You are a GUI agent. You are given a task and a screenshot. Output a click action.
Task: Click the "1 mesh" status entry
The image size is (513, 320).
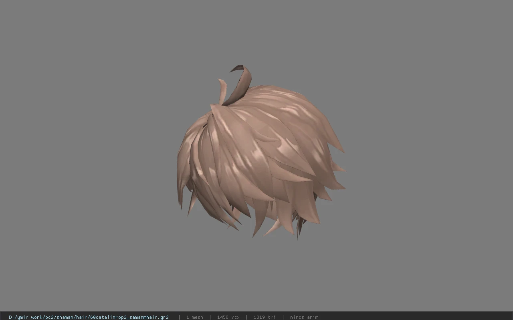[194, 317]
